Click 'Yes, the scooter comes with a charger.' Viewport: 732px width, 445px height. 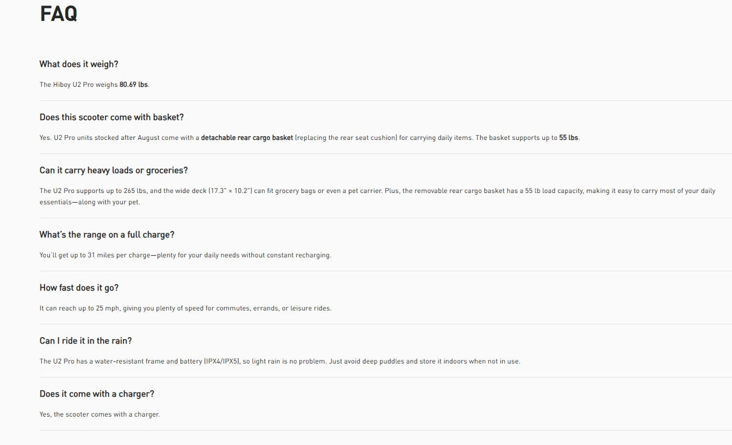coord(99,414)
